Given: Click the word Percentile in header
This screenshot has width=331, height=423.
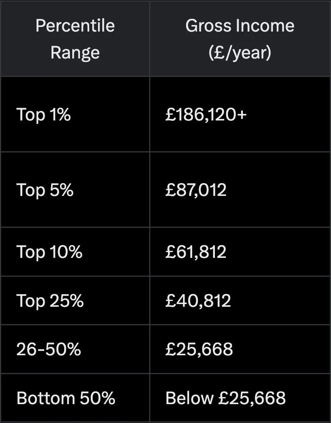Looking at the screenshot, I should (75, 26).
